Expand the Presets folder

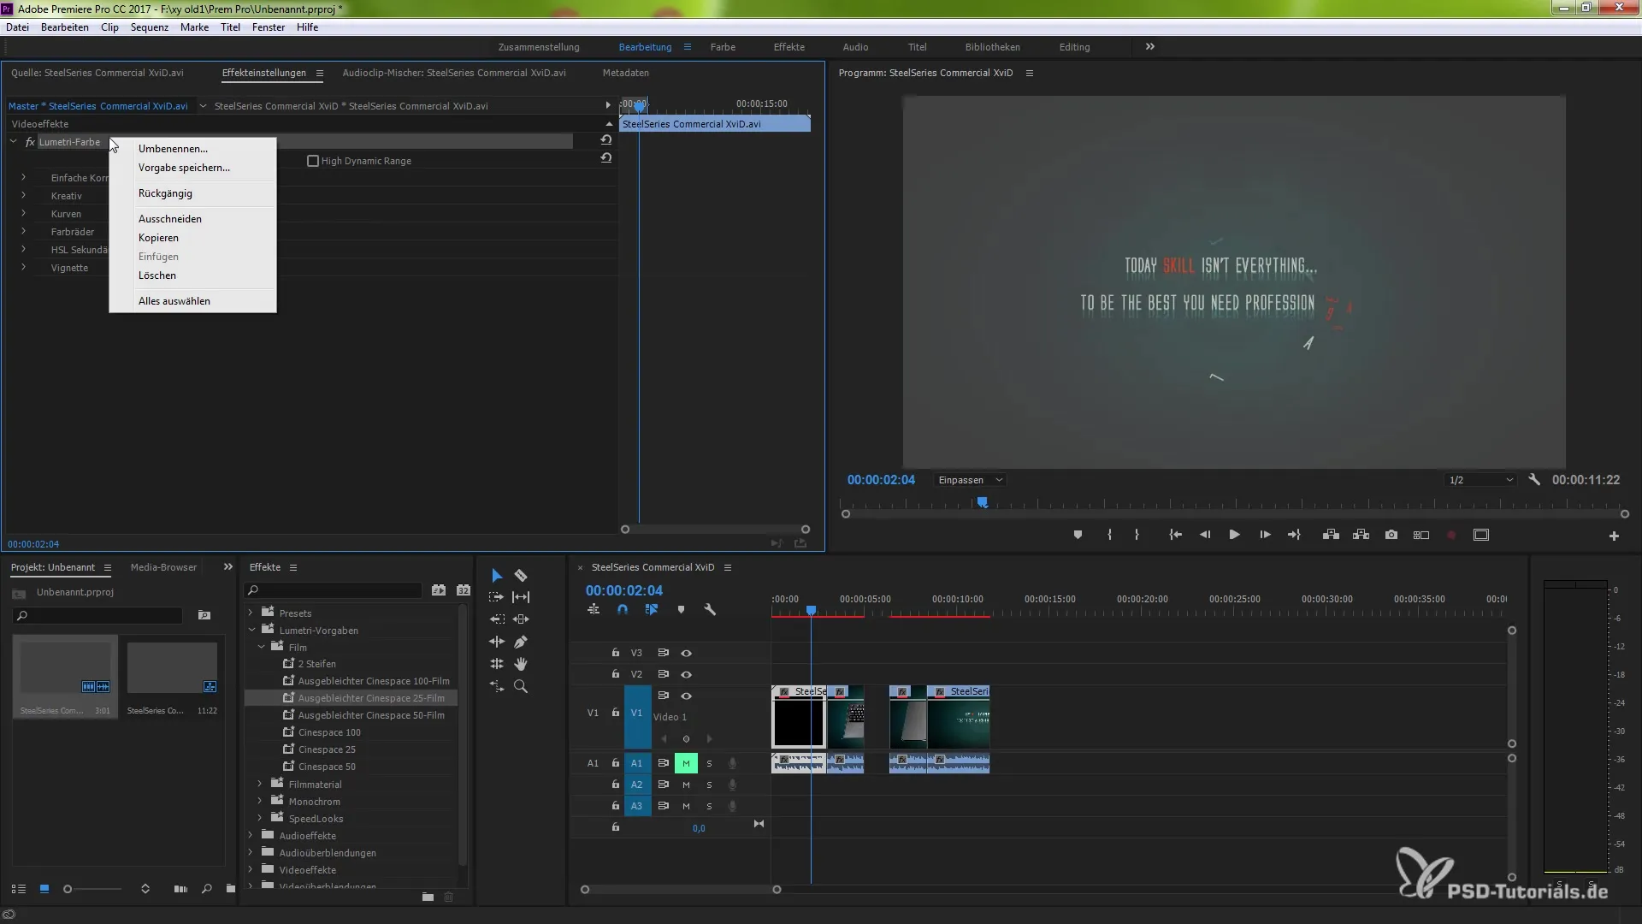pyautogui.click(x=251, y=613)
